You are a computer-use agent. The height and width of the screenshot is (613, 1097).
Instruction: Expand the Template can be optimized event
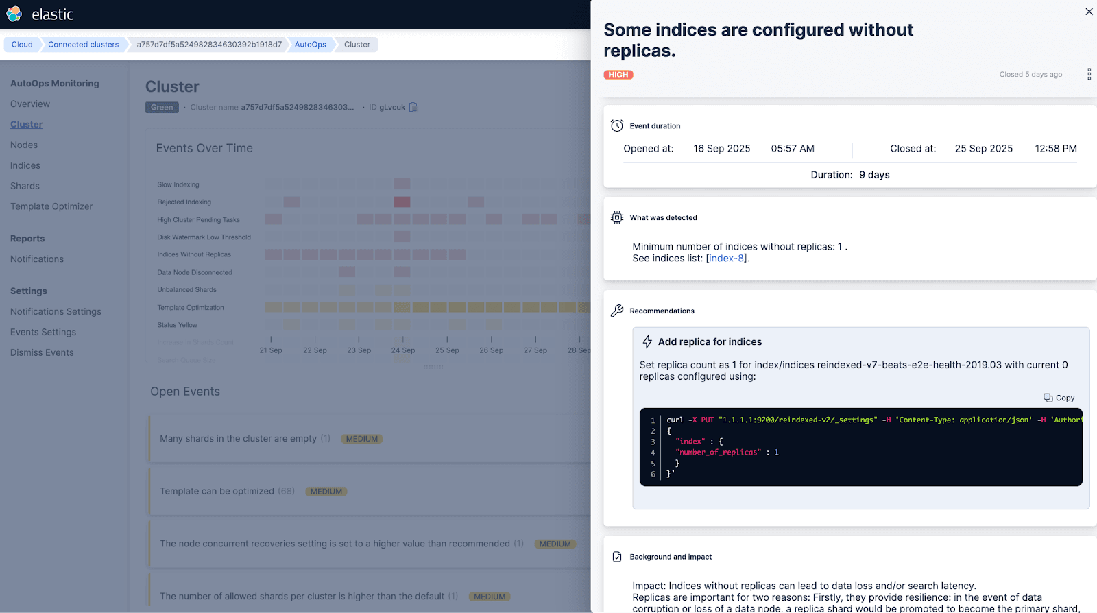click(x=217, y=491)
